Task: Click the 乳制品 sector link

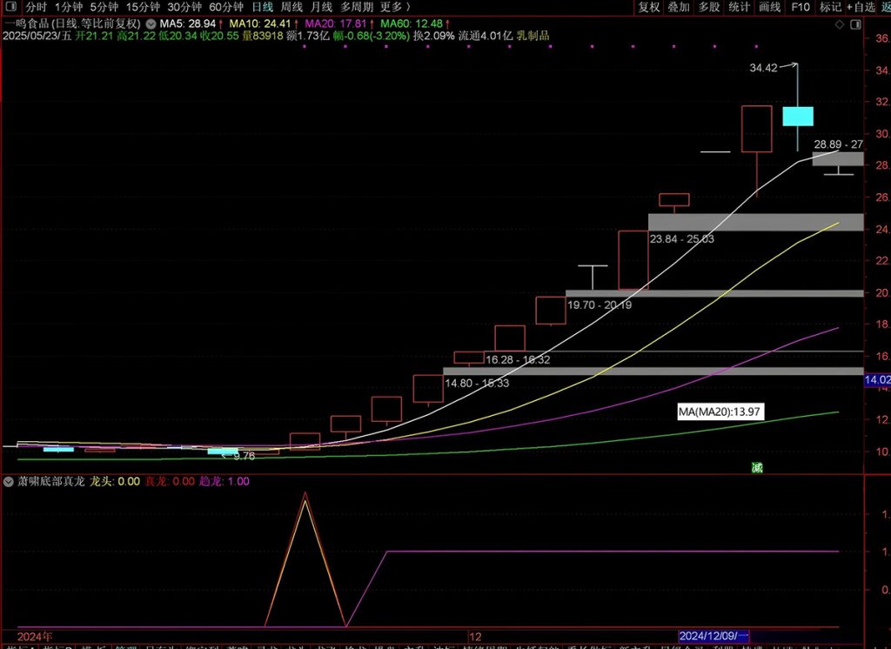Action: (532, 36)
